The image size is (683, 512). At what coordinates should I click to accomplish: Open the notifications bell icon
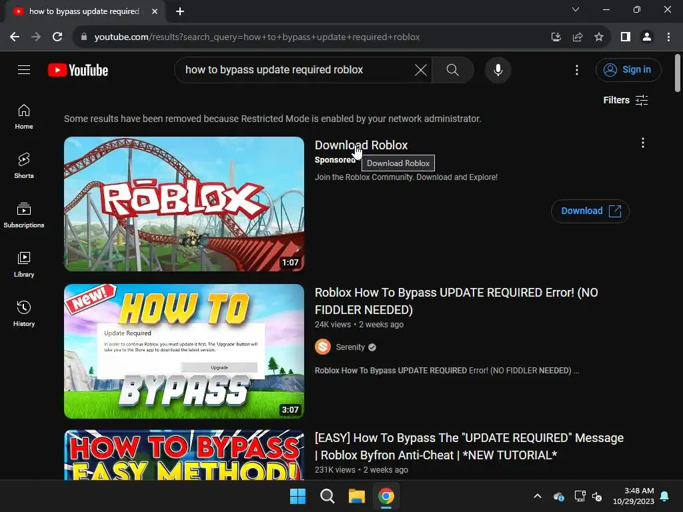click(x=665, y=496)
